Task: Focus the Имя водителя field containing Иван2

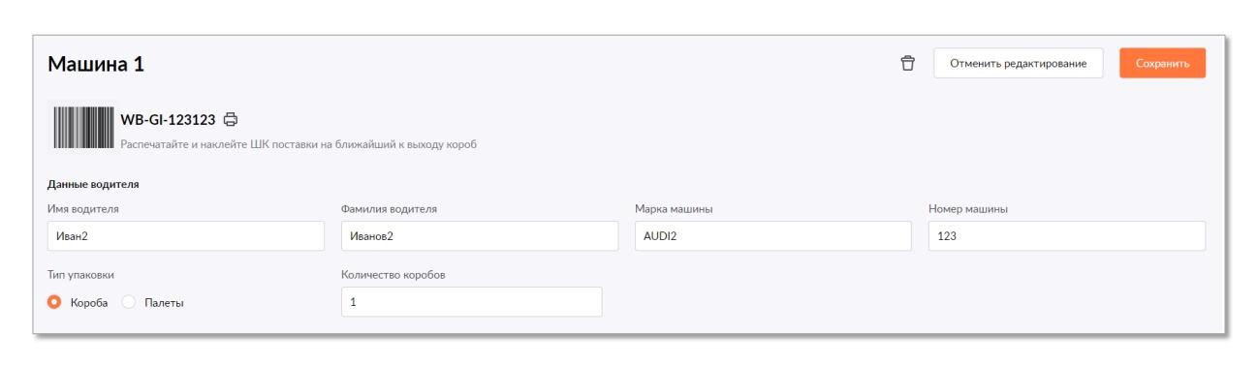Action: coord(185,235)
